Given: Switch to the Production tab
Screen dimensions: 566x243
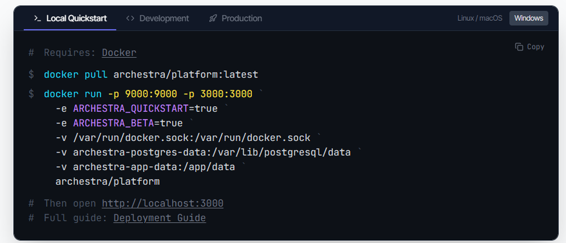Looking at the screenshot, I should tap(235, 19).
